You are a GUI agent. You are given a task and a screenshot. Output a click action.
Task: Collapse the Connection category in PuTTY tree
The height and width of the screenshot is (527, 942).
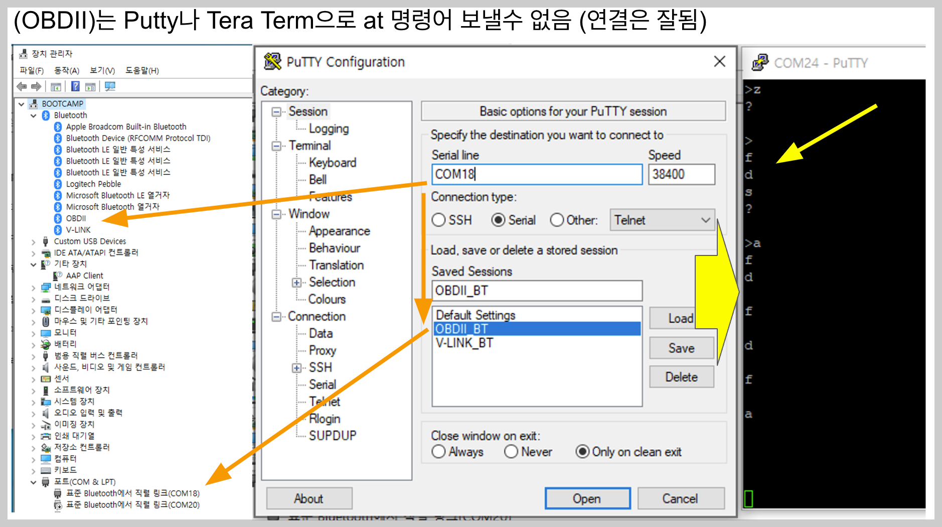point(276,317)
